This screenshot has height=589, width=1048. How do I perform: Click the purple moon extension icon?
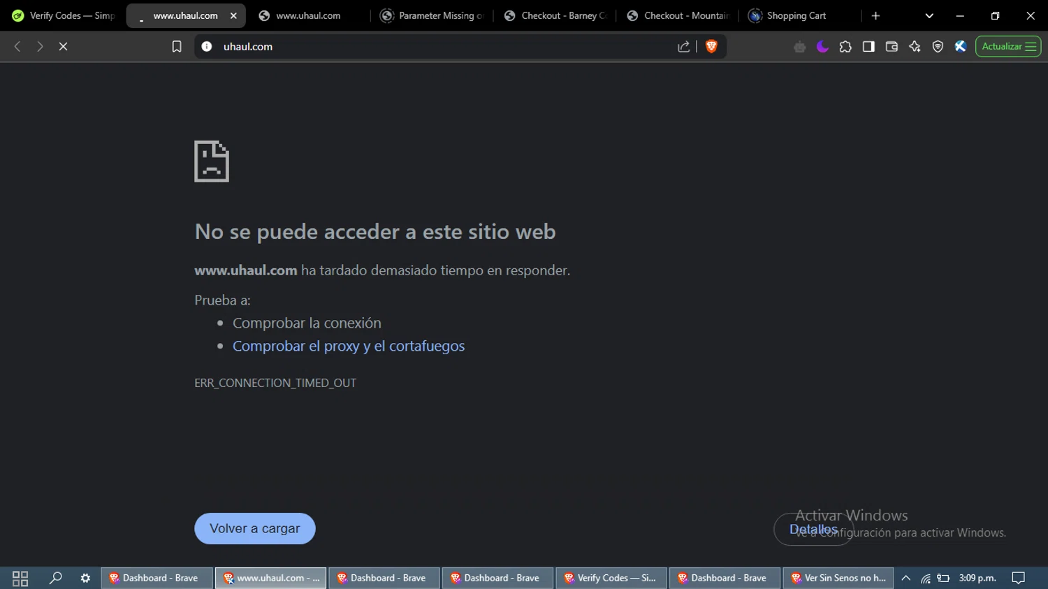(822, 46)
